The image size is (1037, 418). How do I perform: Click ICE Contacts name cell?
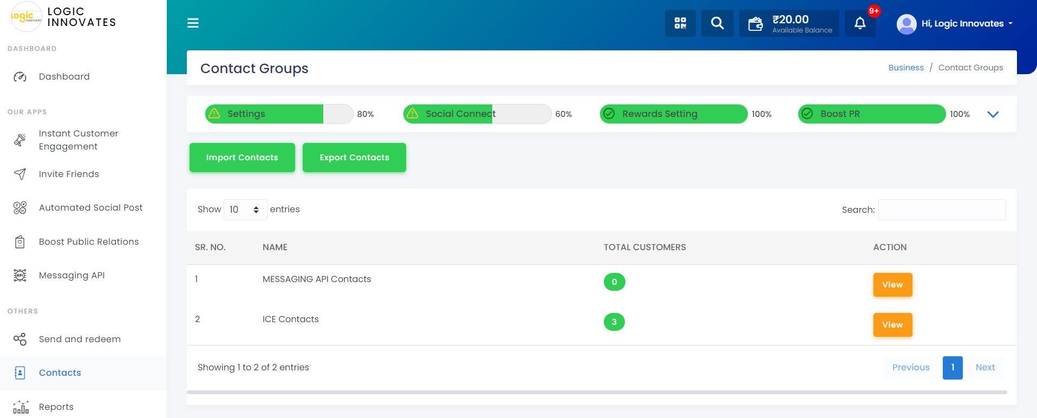(291, 319)
